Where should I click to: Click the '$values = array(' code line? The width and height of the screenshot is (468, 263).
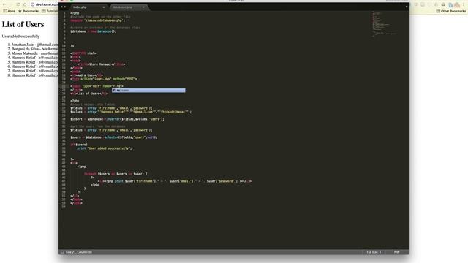point(131,112)
